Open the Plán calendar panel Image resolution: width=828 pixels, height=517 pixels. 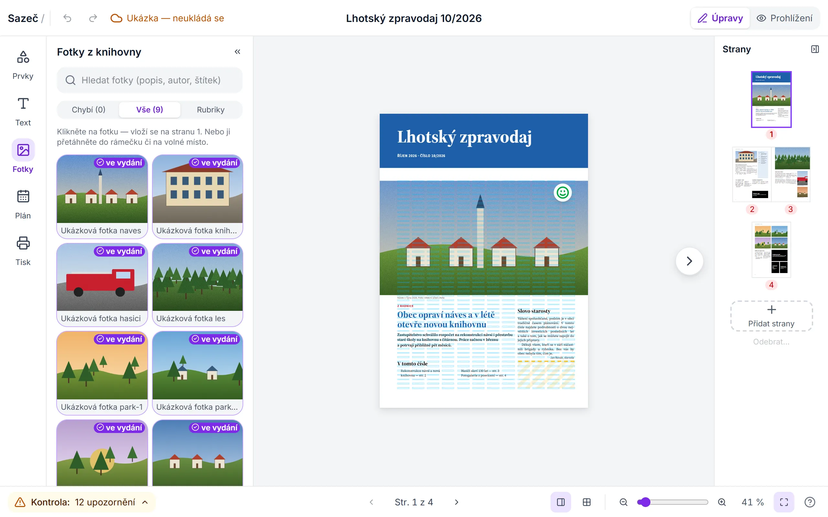click(23, 205)
